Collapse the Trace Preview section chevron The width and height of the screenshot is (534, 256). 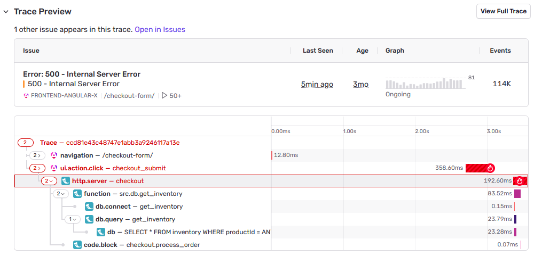click(5, 12)
